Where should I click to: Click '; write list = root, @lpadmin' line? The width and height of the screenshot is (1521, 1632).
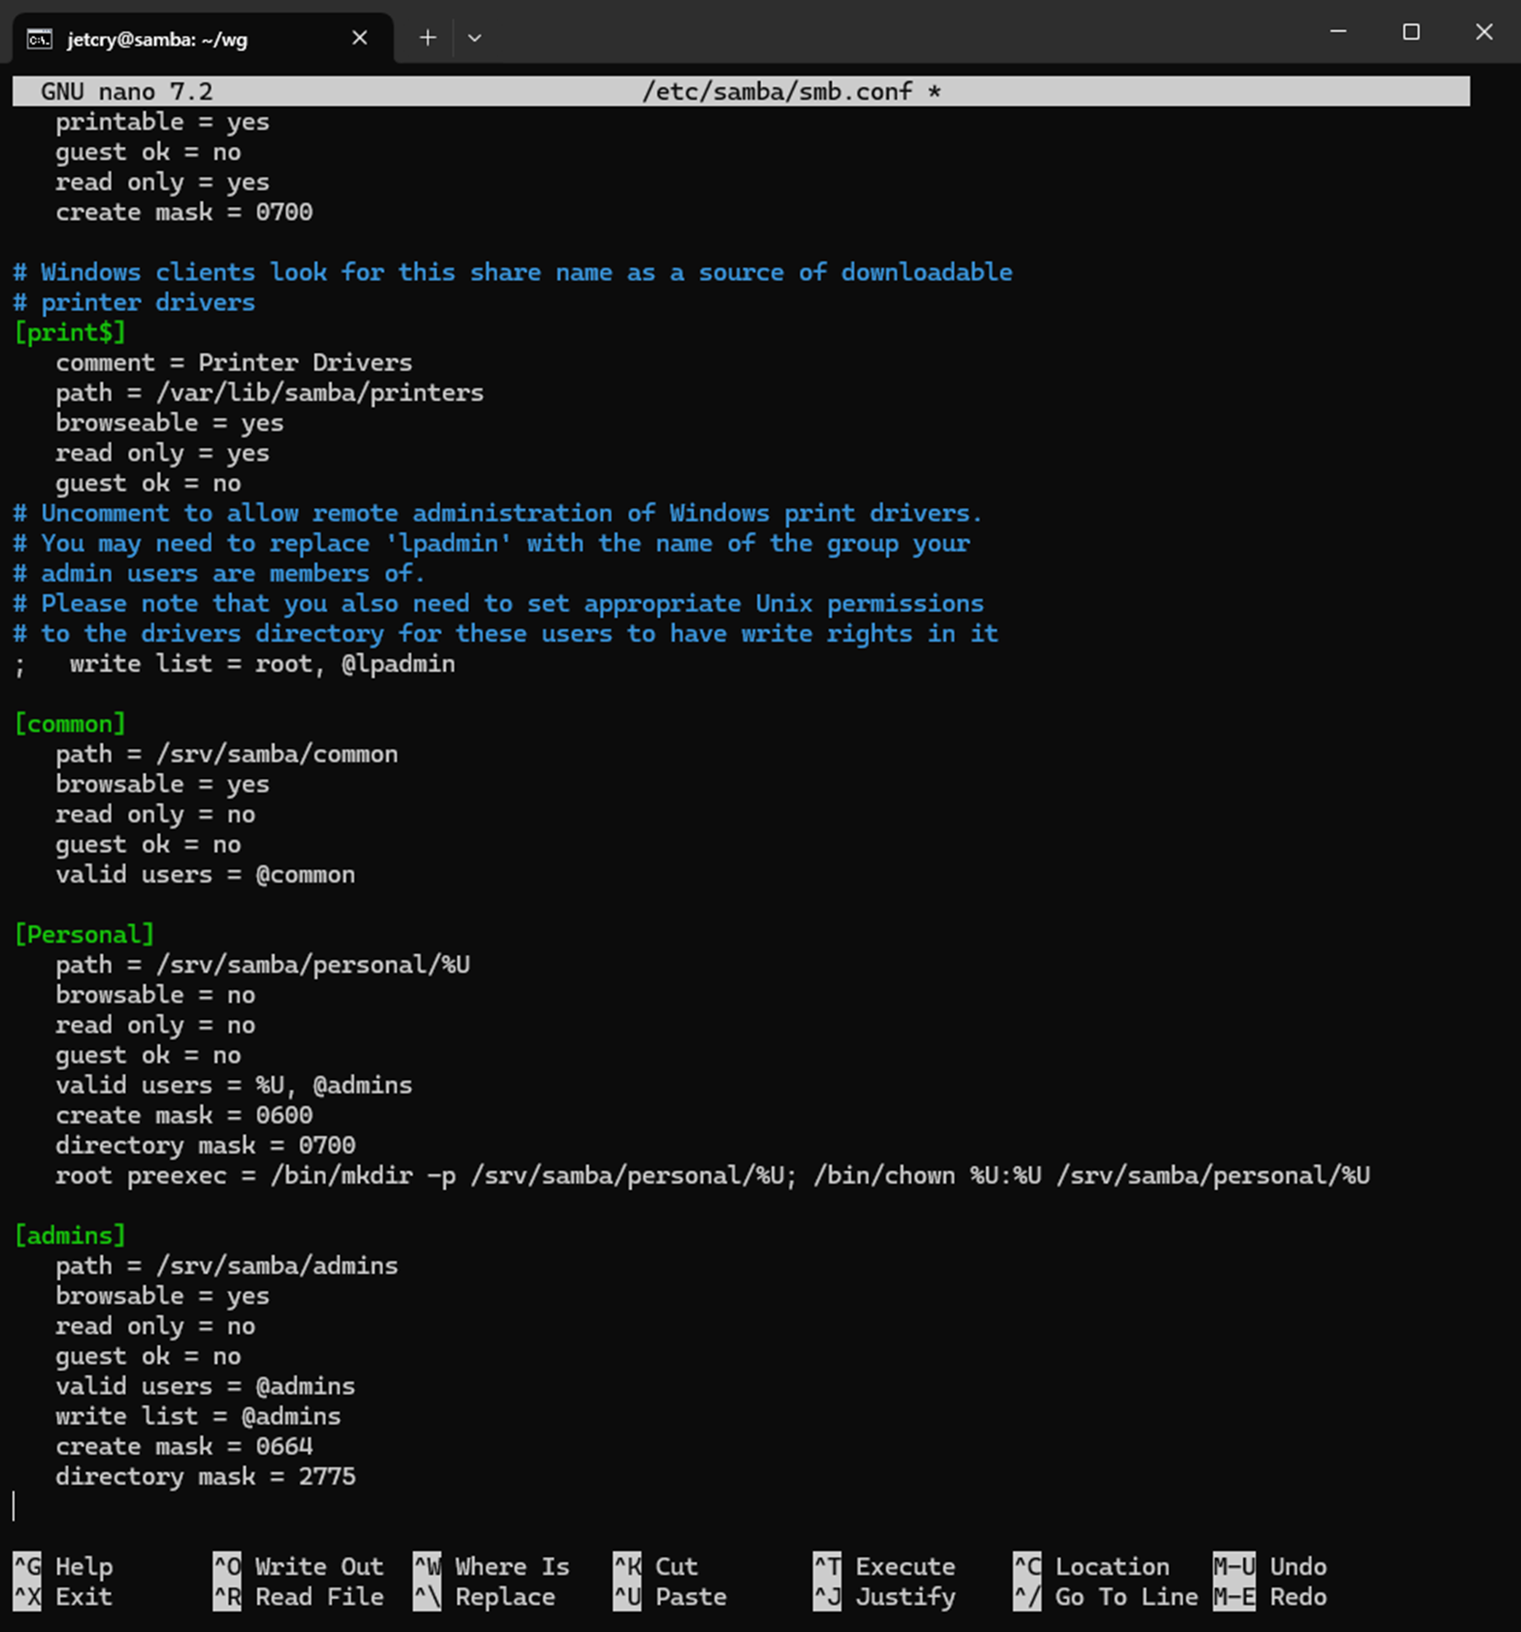[234, 664]
